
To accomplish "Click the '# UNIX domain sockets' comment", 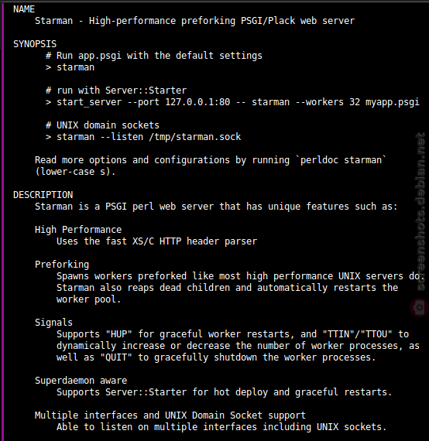I will click(x=102, y=125).
